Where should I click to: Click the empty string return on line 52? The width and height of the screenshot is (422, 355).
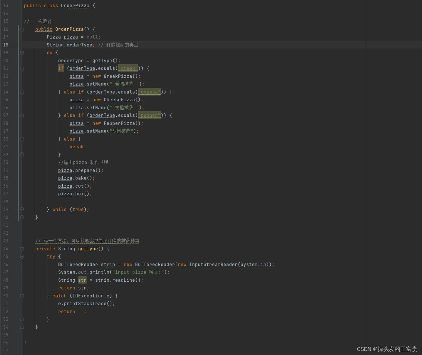[81, 312]
